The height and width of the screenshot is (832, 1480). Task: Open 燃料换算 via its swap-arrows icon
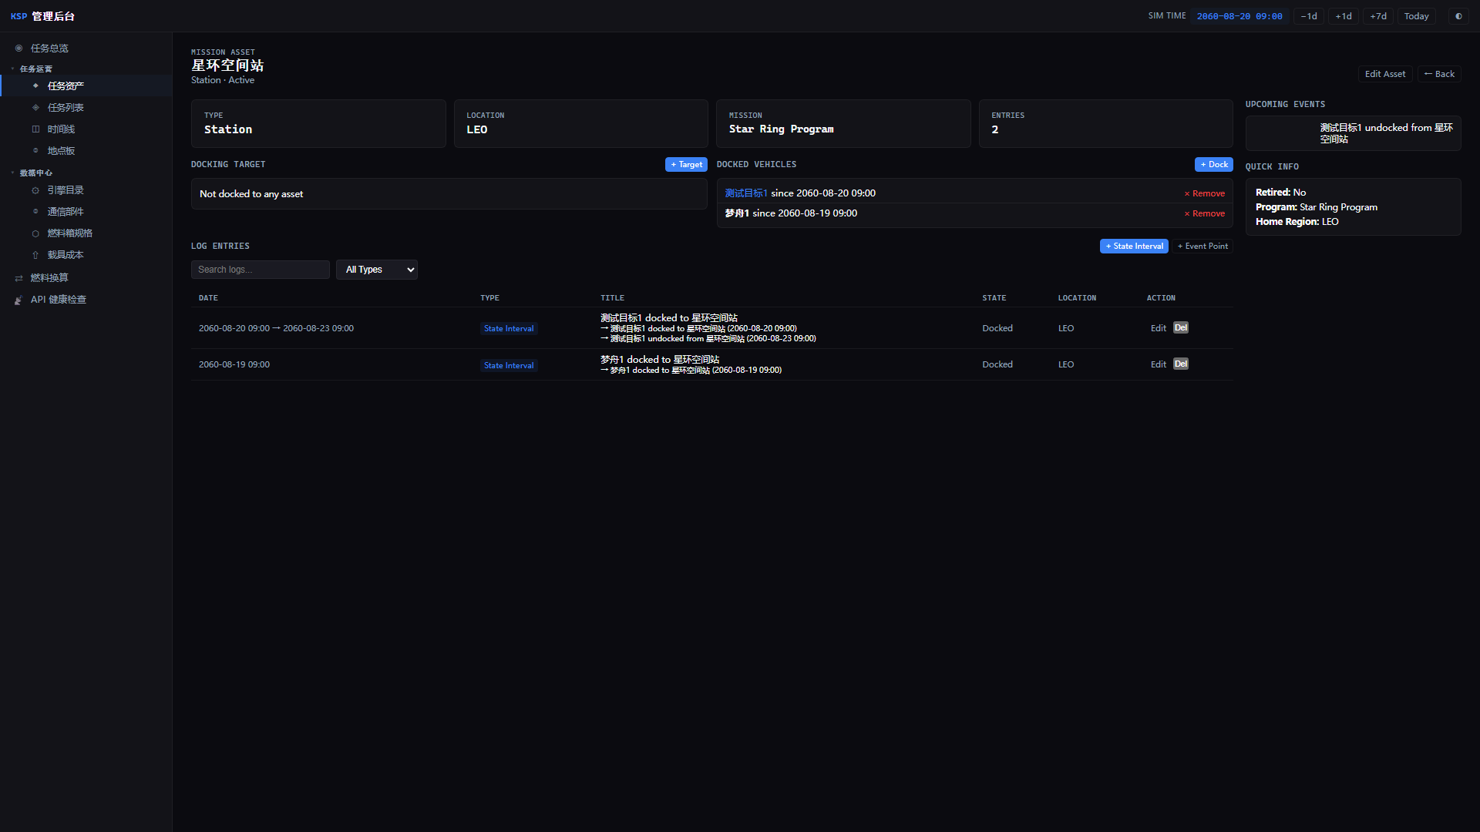(18, 278)
